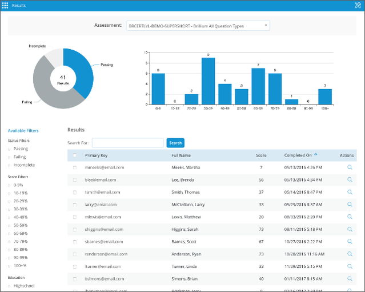
Task: View details for Lewis, Matthew result
Action: [x=350, y=217]
